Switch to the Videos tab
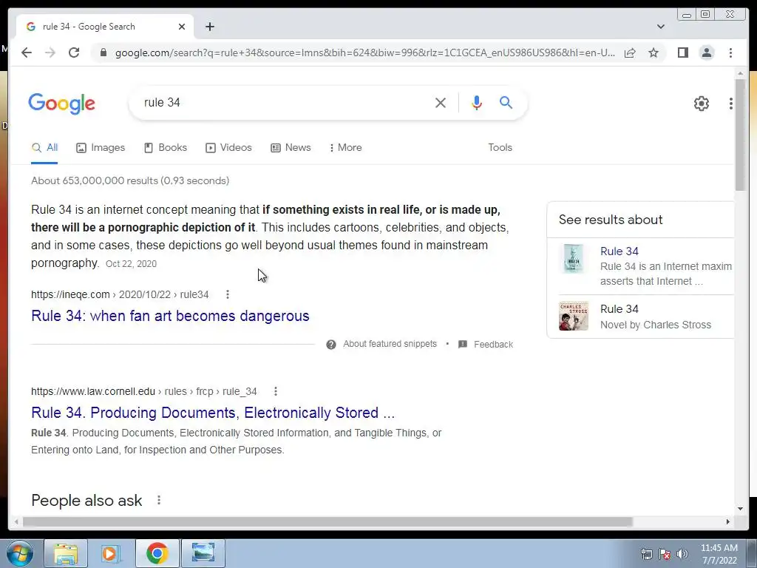The width and height of the screenshot is (757, 568). [x=229, y=148]
